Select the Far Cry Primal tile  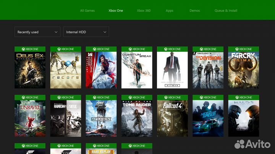[x=244, y=67]
